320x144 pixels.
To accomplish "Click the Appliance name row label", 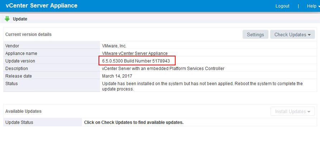I will tap(21, 54).
